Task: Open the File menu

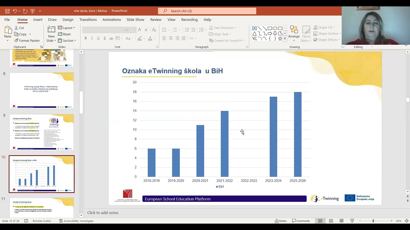Action: pyautogui.click(x=7, y=19)
